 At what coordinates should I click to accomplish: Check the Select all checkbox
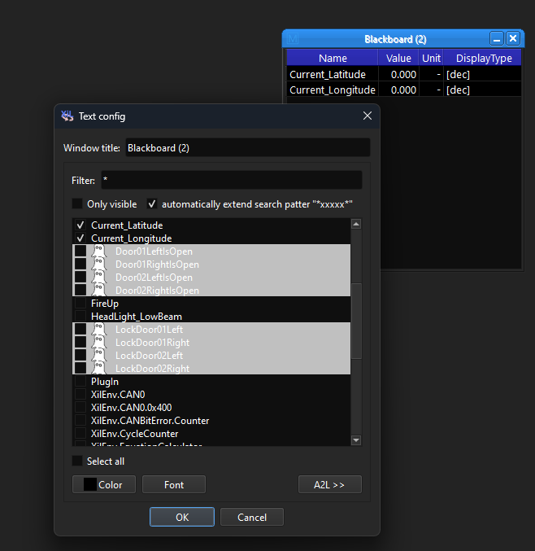77,461
